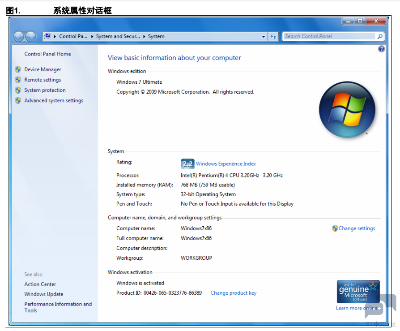
Task: Expand the arrow before Control Pa...
Action: tap(55, 37)
